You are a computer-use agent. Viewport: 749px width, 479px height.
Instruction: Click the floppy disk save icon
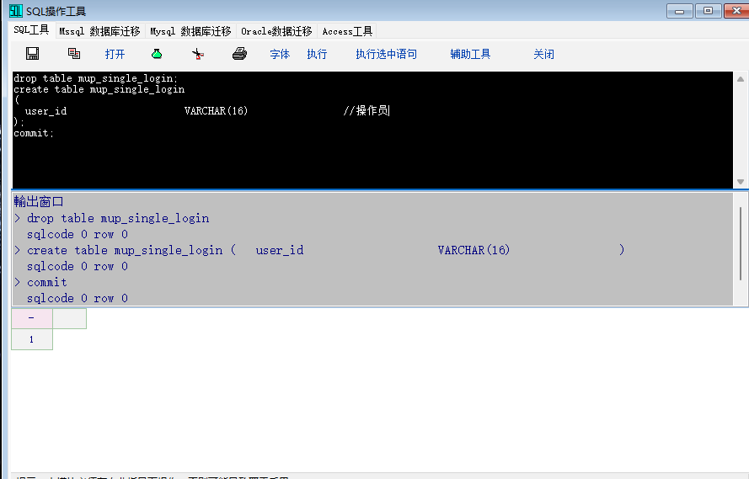(33, 54)
